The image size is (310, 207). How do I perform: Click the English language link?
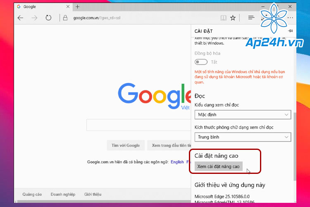click(x=177, y=162)
